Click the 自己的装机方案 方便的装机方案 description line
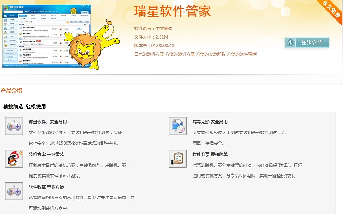 click(x=195, y=54)
